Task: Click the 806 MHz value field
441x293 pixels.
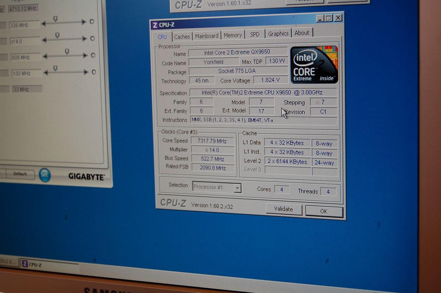Action: tap(26, 57)
